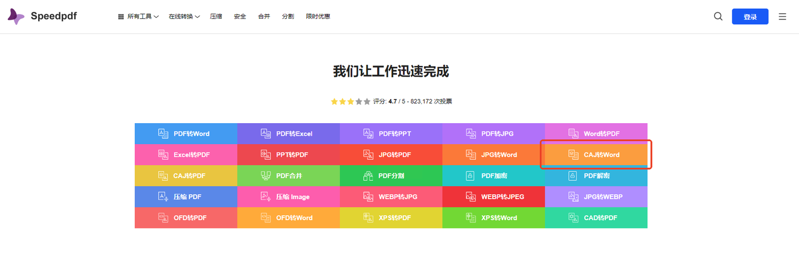Viewport: 799px width, 254px height.
Task: Click the PDF合并 merge icon
Action: click(x=266, y=176)
